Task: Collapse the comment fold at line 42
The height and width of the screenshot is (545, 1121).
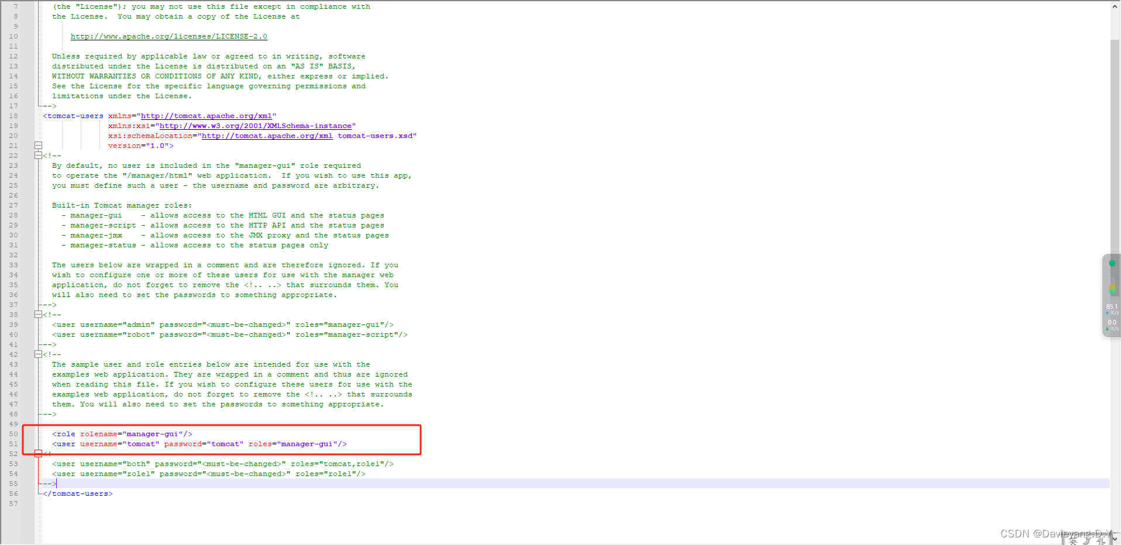Action: 38,354
